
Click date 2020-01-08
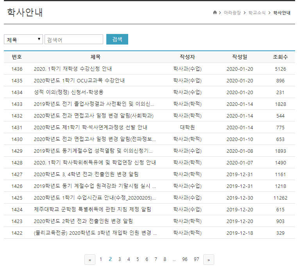[240, 151]
